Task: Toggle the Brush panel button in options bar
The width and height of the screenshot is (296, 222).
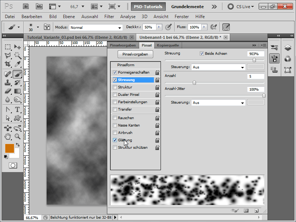Action: [x=47, y=27]
